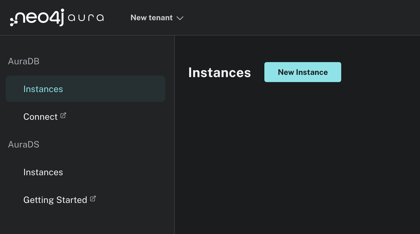Screen dimensions: 420x234
Task: Select Instances under AuraDS in the sidebar
Action: (43, 172)
